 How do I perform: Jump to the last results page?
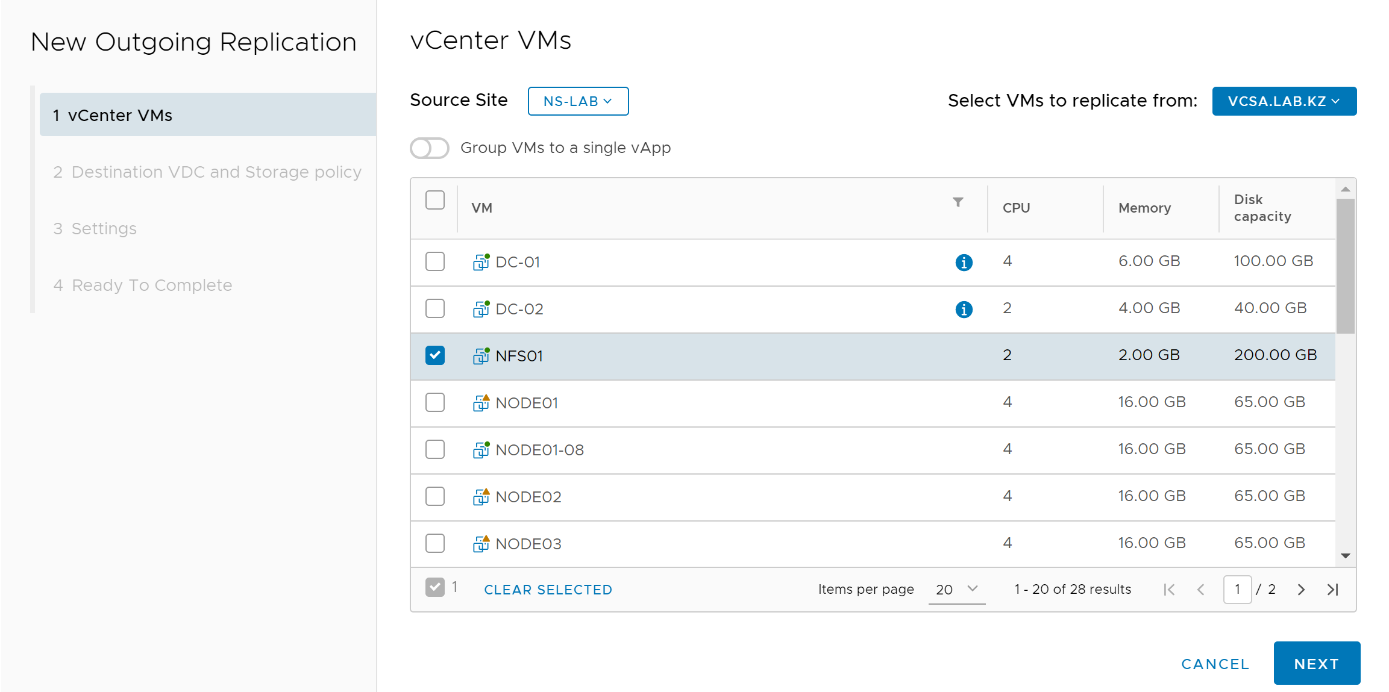click(1332, 590)
